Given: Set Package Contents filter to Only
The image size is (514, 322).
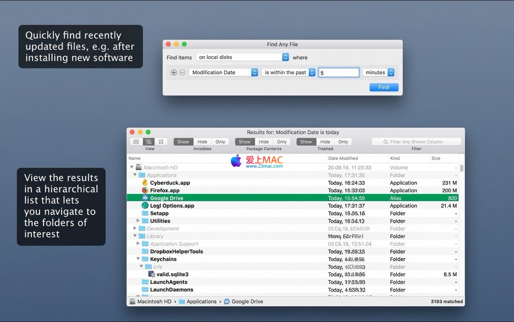Looking at the screenshot, I should (x=281, y=142).
